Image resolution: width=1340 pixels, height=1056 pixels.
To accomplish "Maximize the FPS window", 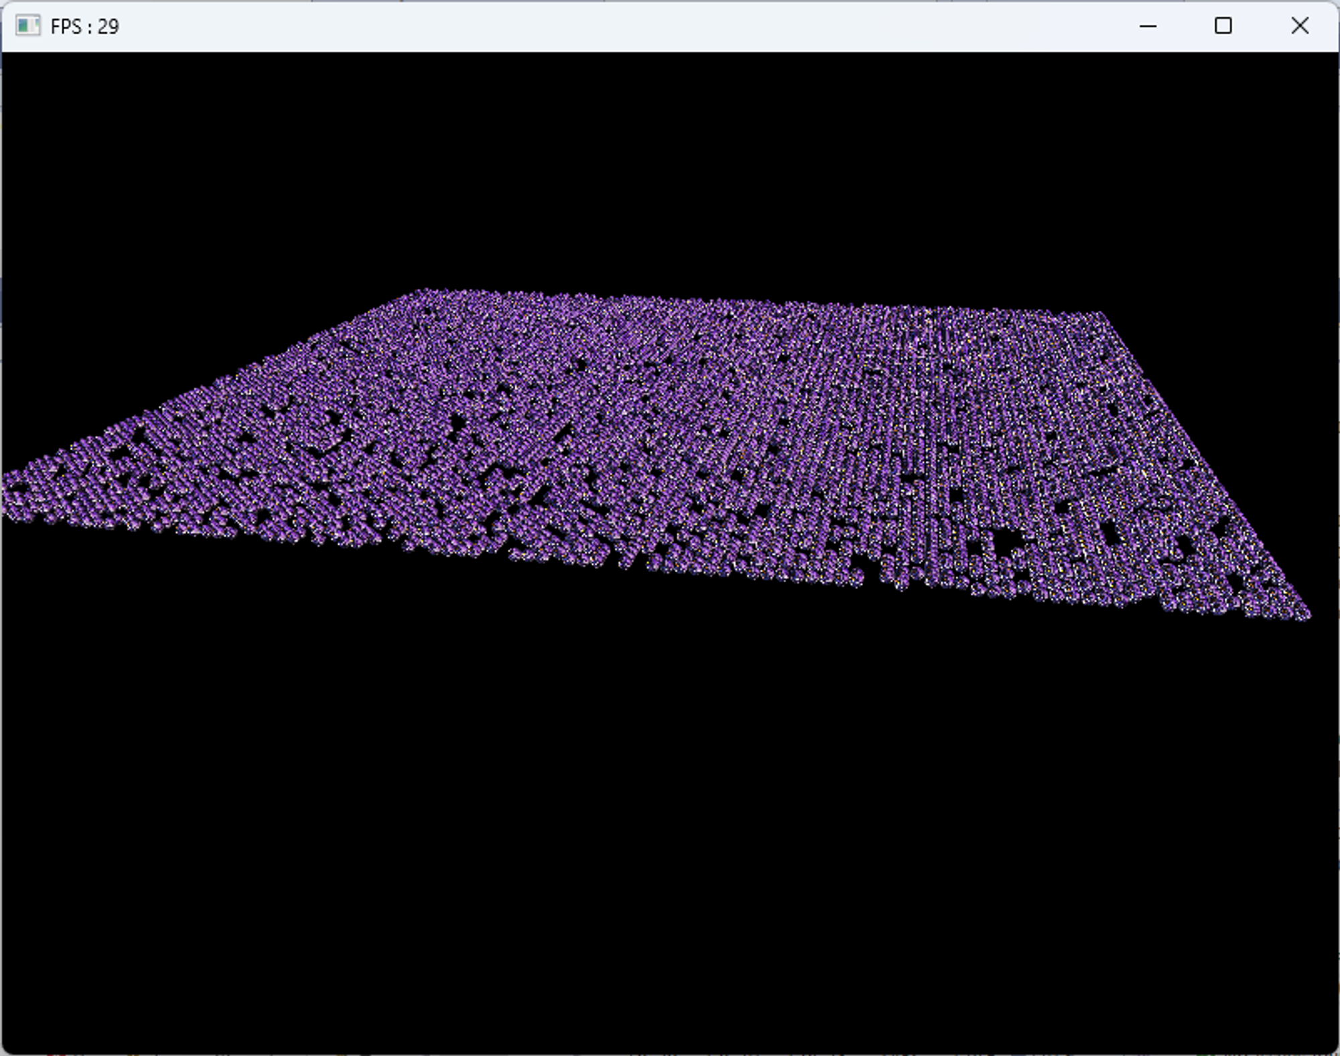I will click(1223, 26).
